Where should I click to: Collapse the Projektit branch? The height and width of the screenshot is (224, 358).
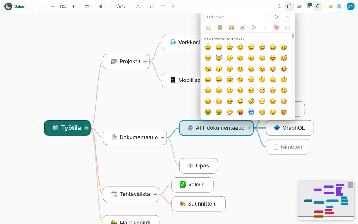pos(145,62)
